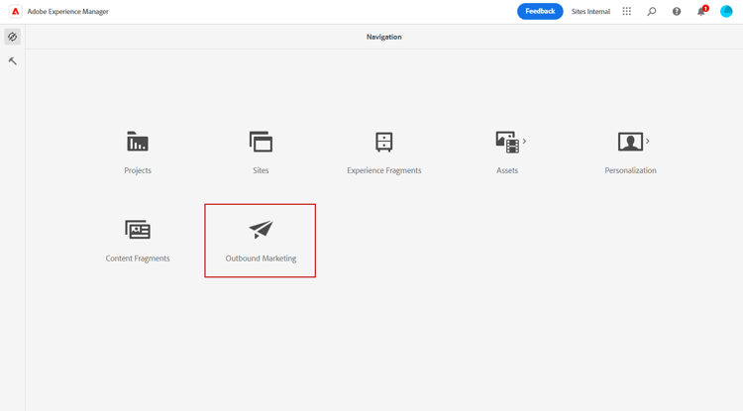Click the Outbound Marketing text label
Image resolution: width=743 pixels, height=411 pixels.
[x=261, y=258]
